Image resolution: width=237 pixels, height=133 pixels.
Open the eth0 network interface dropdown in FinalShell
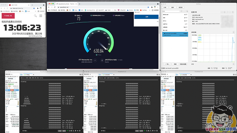pos(16,99)
